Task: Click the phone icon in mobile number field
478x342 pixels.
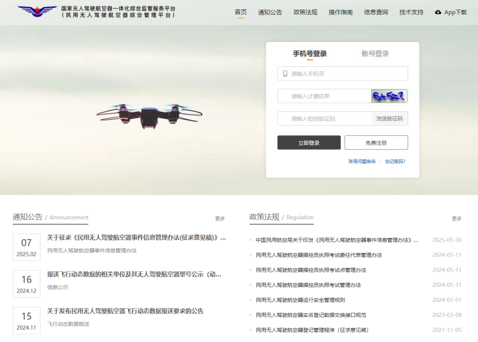Action: pos(285,74)
